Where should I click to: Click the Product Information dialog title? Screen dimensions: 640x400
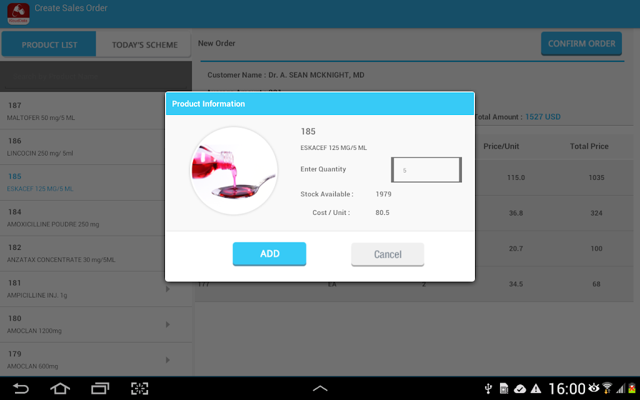[208, 104]
